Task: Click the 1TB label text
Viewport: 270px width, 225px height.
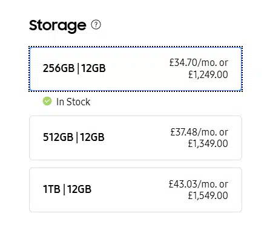Action: tap(51, 189)
